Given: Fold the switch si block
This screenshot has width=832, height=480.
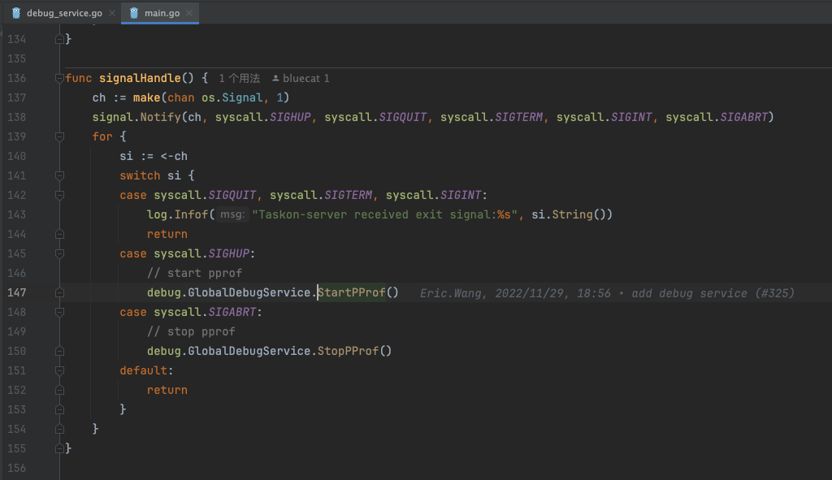Looking at the screenshot, I should pos(59,176).
